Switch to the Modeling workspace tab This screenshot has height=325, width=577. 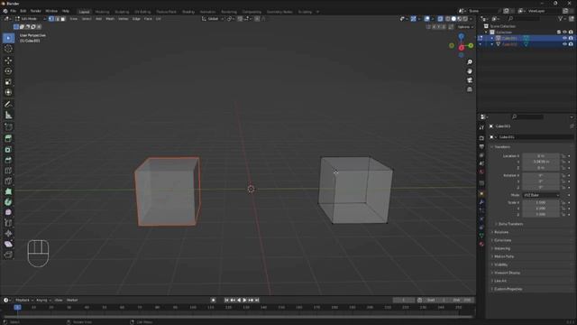[102, 12]
